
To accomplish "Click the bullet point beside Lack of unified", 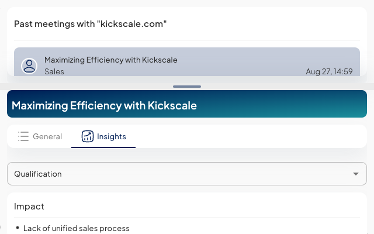I will 18,228.
